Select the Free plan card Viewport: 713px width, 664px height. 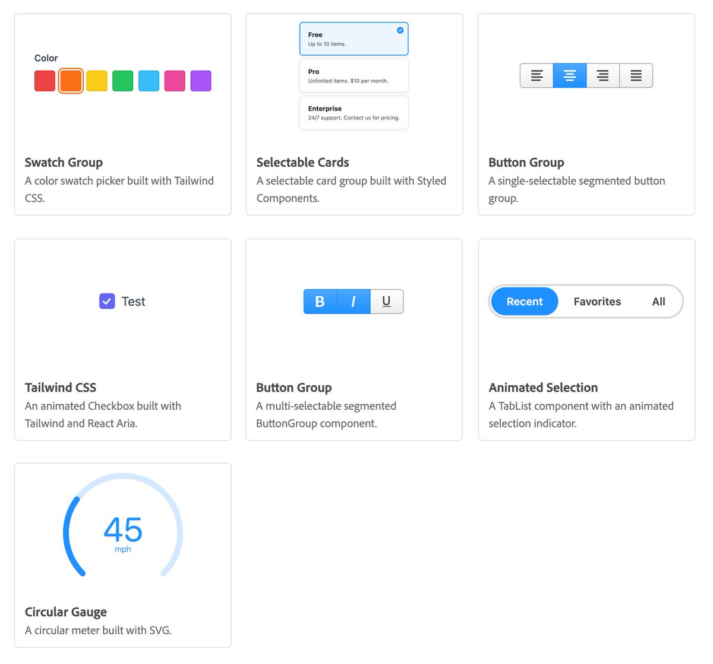(354, 39)
